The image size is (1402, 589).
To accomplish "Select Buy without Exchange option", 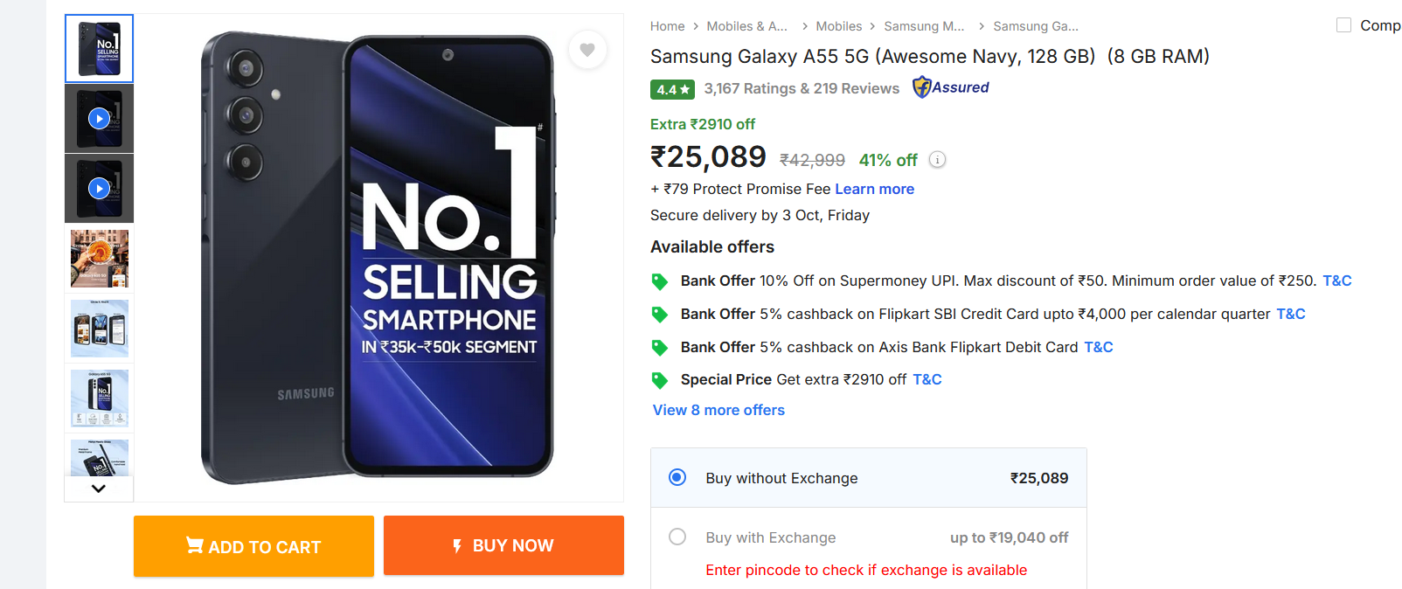I will pos(677,477).
